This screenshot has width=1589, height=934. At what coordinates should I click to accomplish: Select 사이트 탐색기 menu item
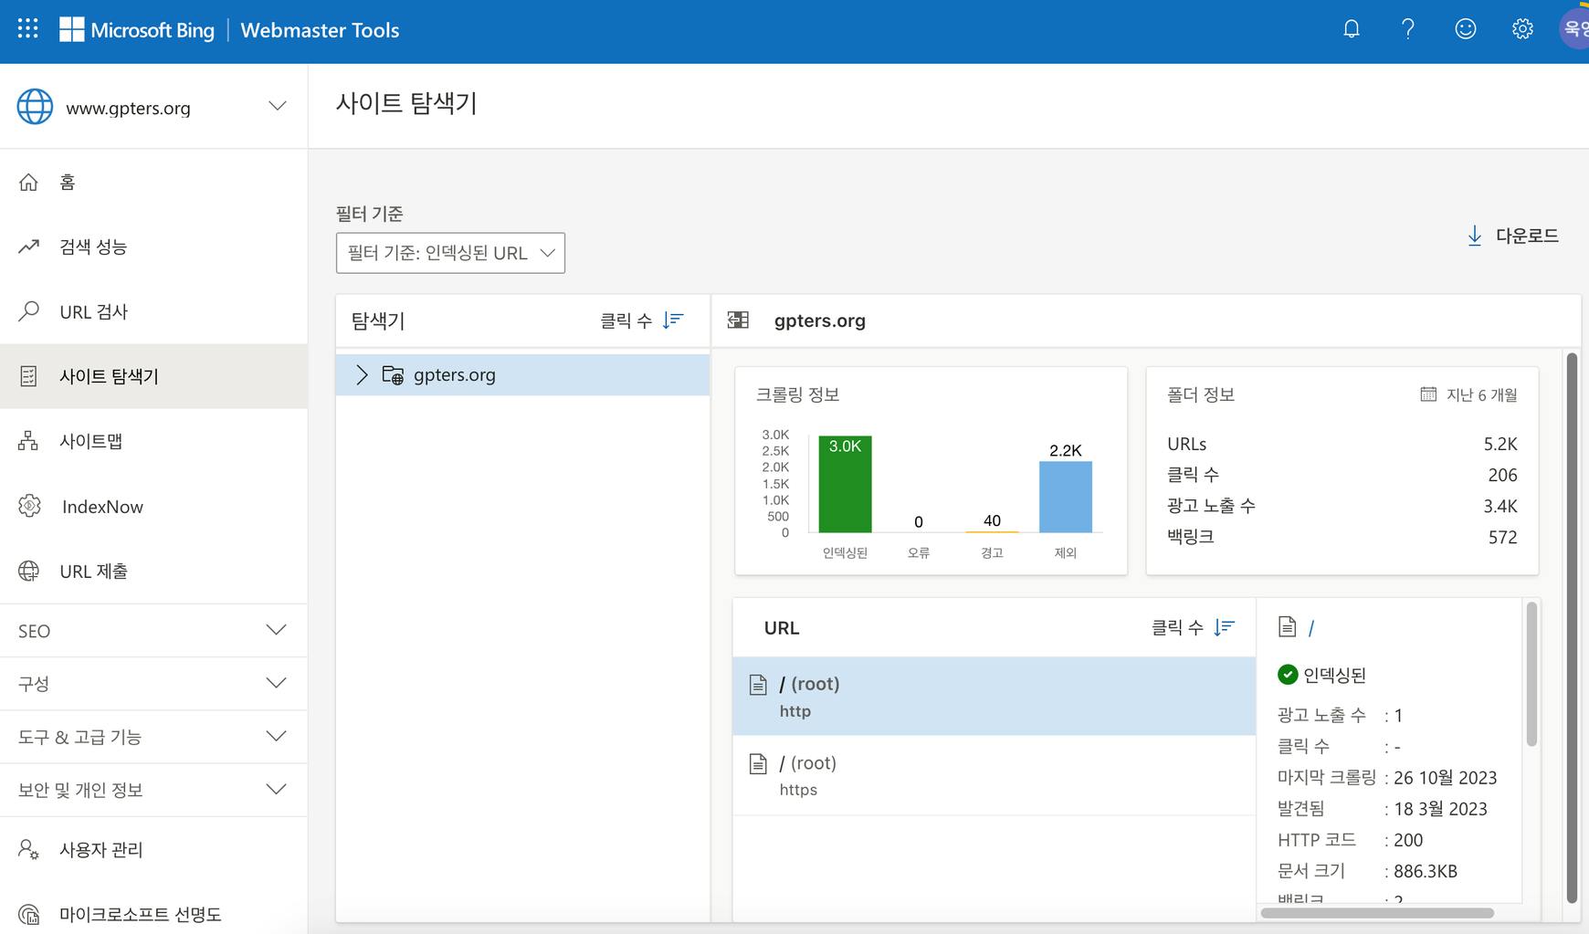pyautogui.click(x=153, y=376)
